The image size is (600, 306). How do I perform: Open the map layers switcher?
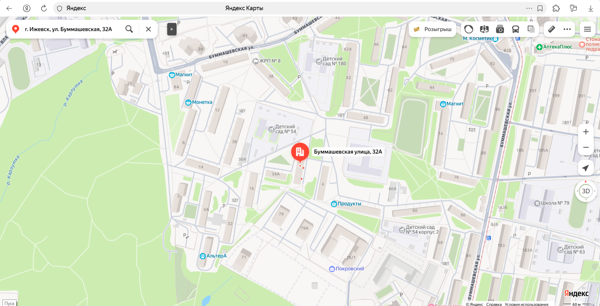(x=531, y=29)
